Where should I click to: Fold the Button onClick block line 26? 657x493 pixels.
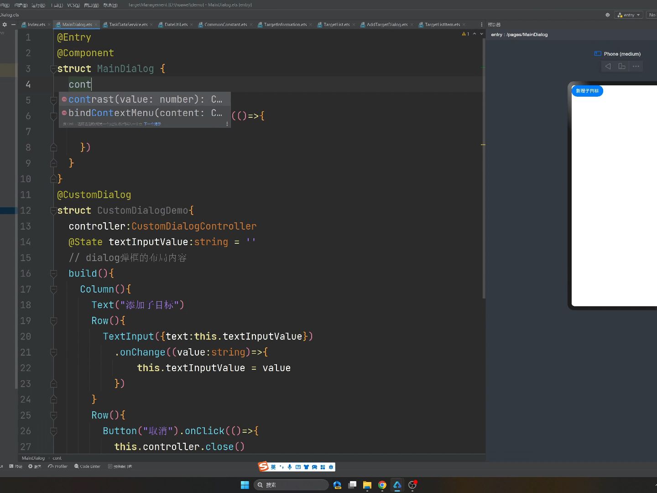click(x=53, y=431)
